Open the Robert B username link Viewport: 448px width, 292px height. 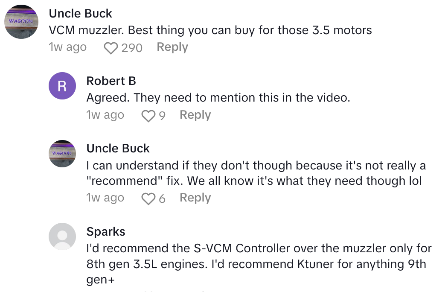(111, 81)
